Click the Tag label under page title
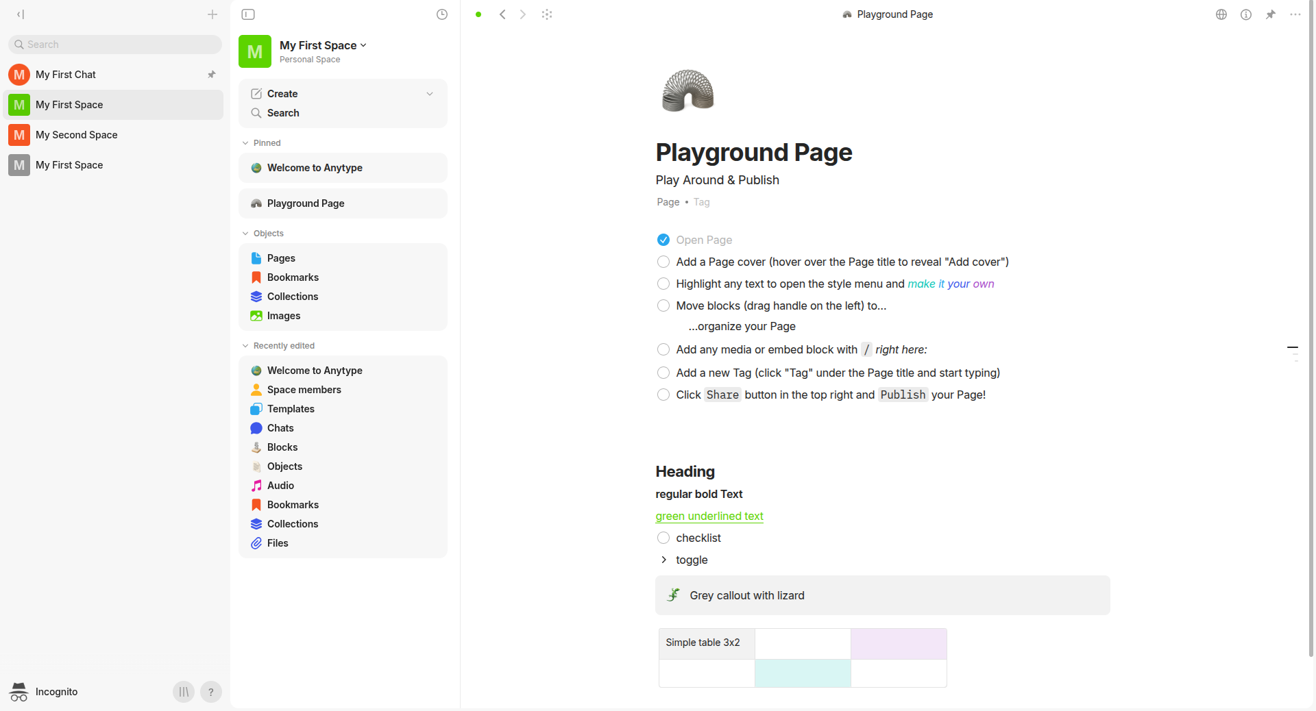The width and height of the screenshot is (1316, 711). point(701,202)
